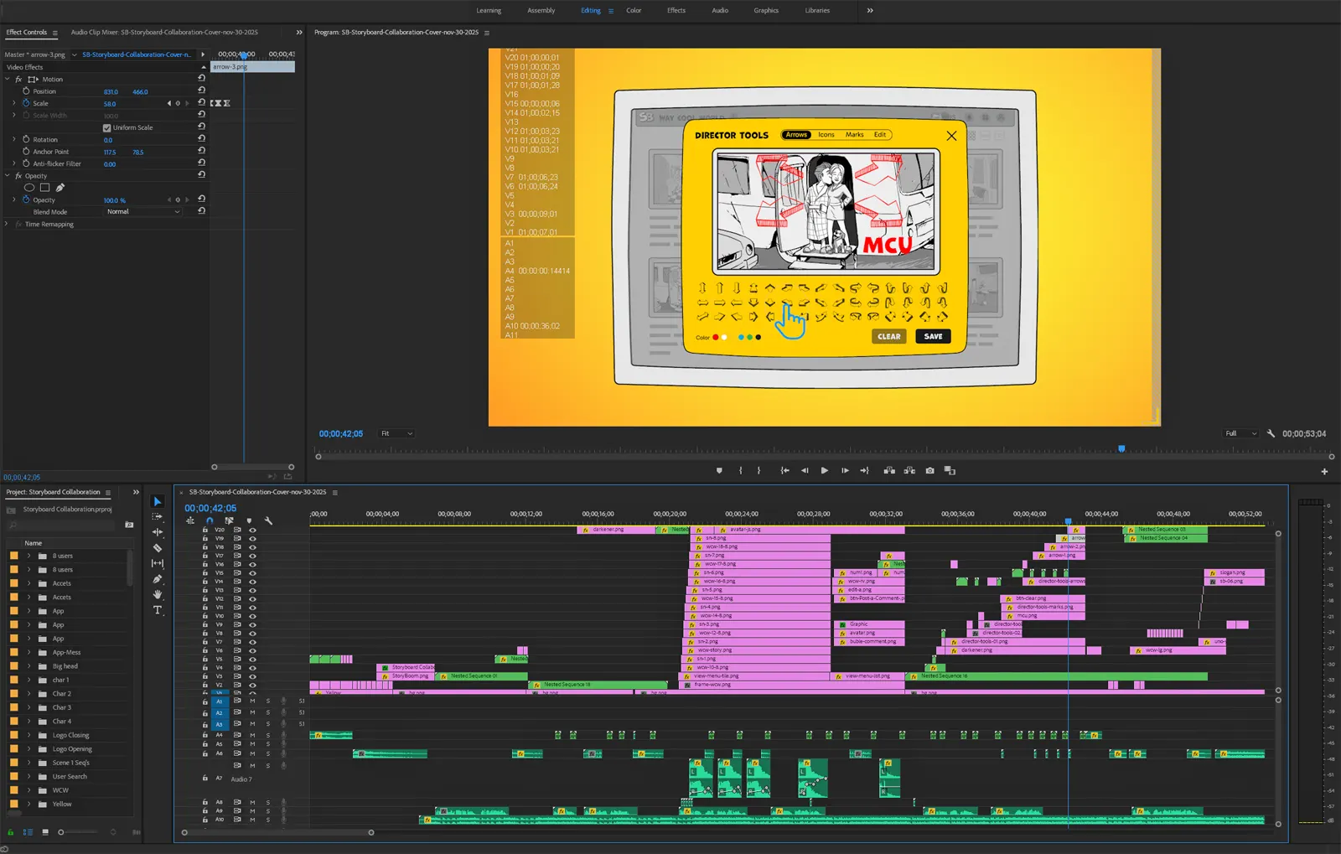Select the Type tool
Viewport: 1341px width, 854px height.
coord(157,609)
